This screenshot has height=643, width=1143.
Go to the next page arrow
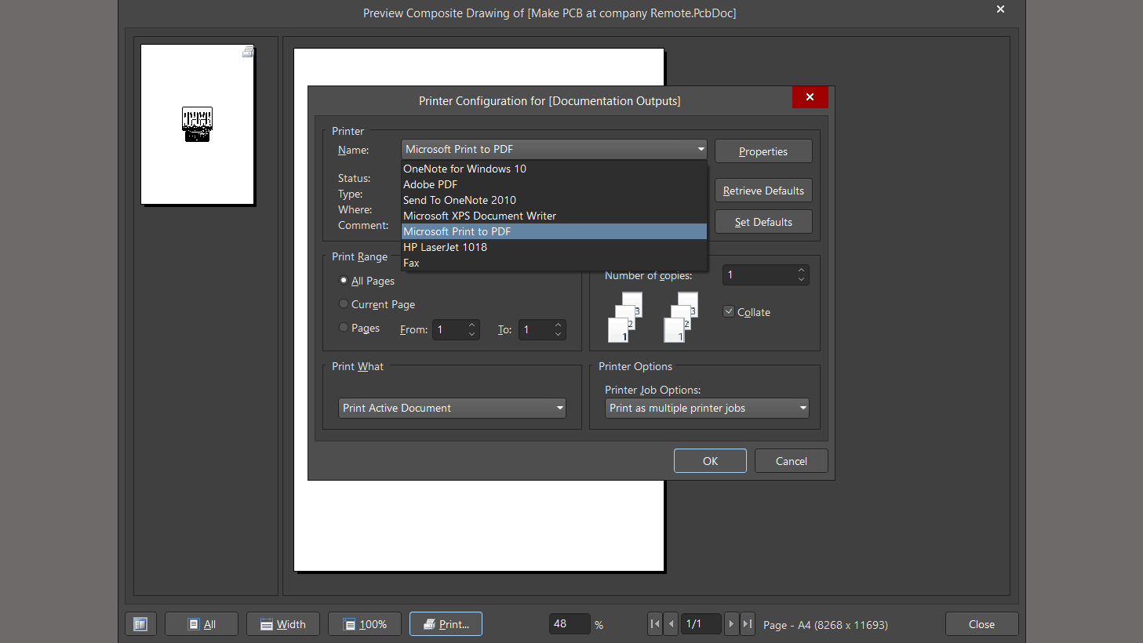(x=731, y=624)
